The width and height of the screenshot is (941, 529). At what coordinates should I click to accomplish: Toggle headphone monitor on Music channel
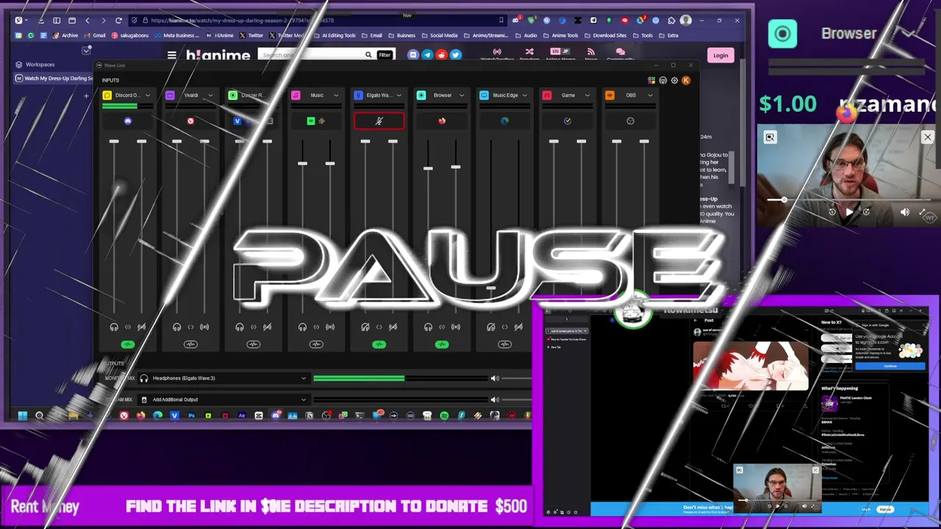click(x=302, y=327)
